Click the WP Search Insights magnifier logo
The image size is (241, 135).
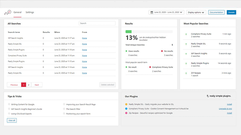click(x=8, y=12)
